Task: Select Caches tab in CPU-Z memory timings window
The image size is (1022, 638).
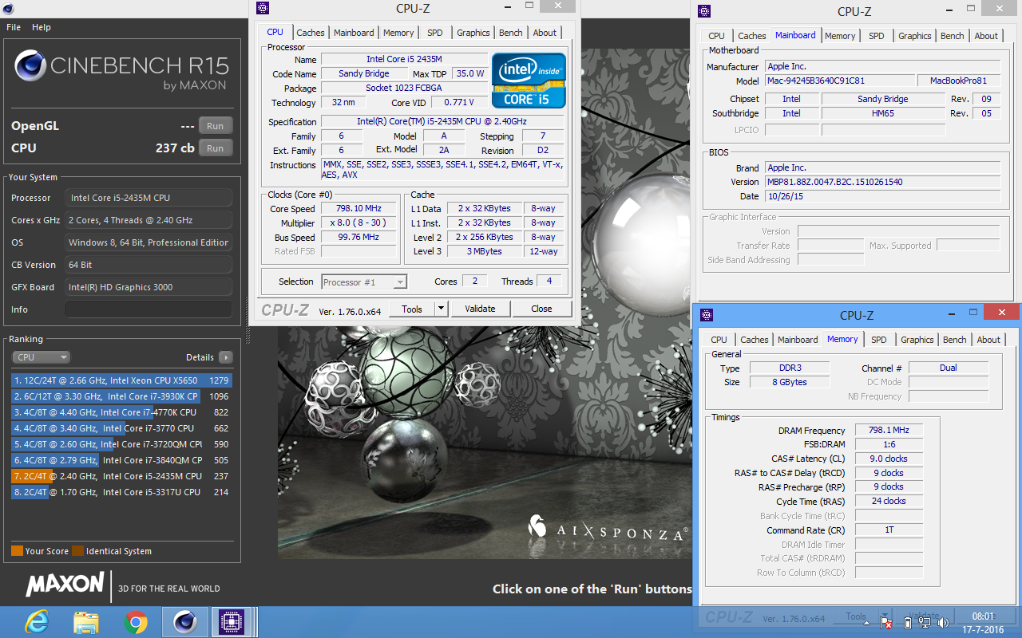Action: pyautogui.click(x=754, y=340)
